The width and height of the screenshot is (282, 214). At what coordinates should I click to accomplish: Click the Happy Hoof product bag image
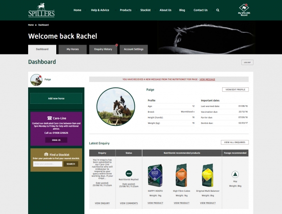point(155,175)
